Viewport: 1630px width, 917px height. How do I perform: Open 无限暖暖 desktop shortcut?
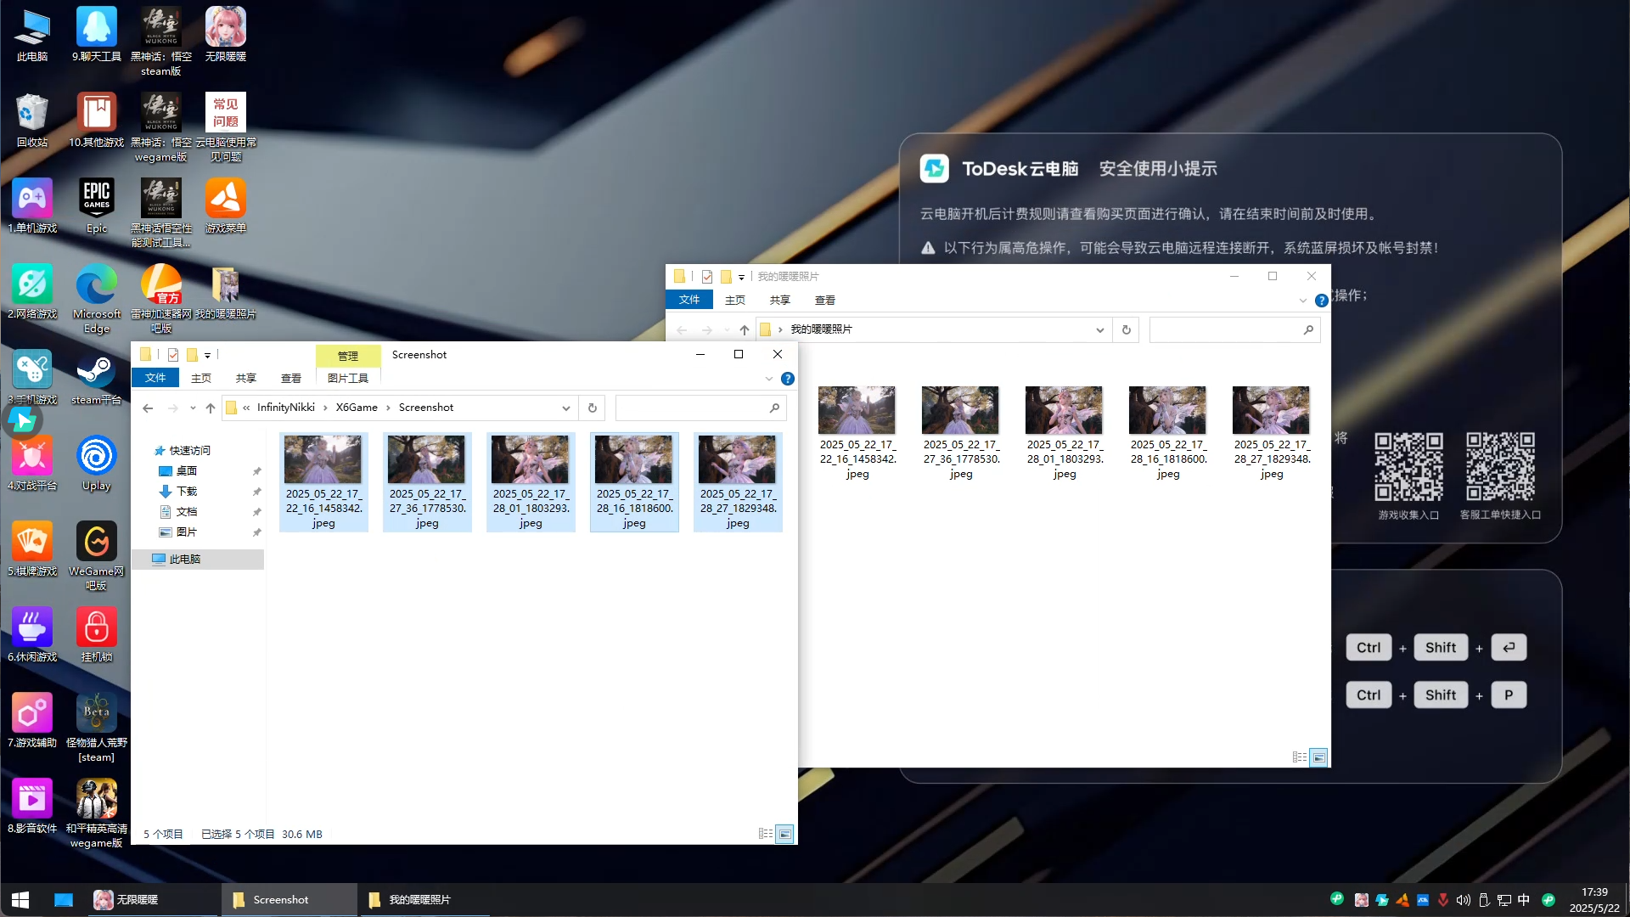pos(226,36)
